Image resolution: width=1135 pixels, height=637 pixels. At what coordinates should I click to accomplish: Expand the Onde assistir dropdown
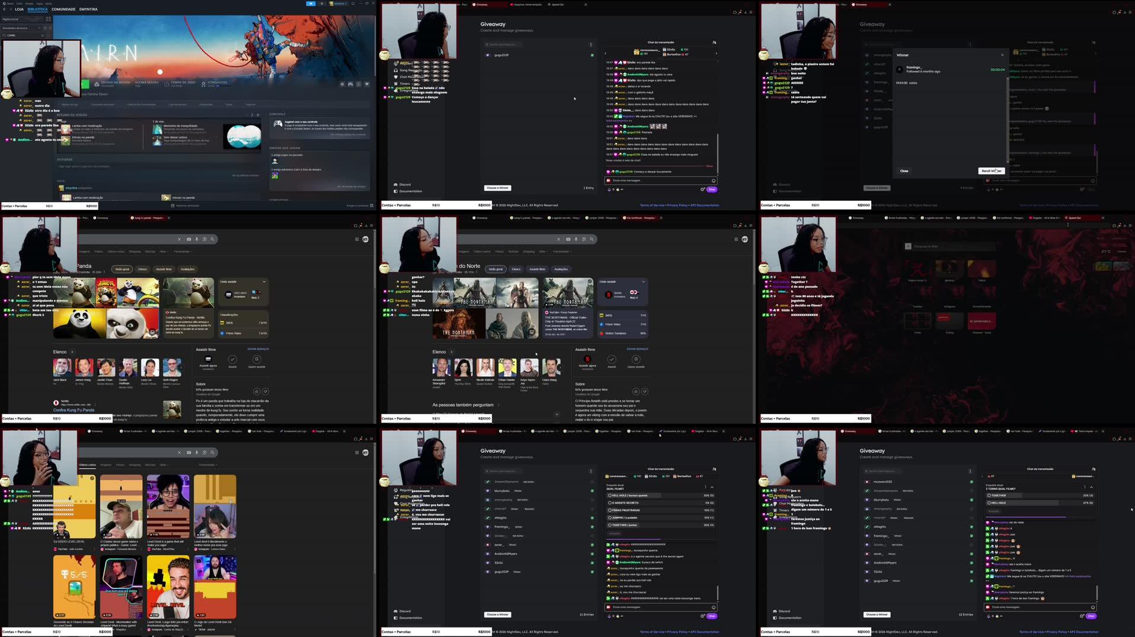click(264, 281)
